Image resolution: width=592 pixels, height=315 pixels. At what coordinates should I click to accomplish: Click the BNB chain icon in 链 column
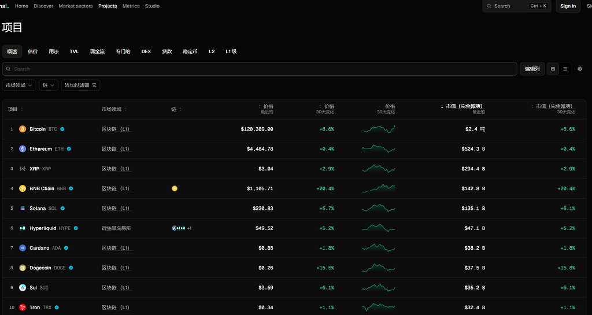[175, 188]
